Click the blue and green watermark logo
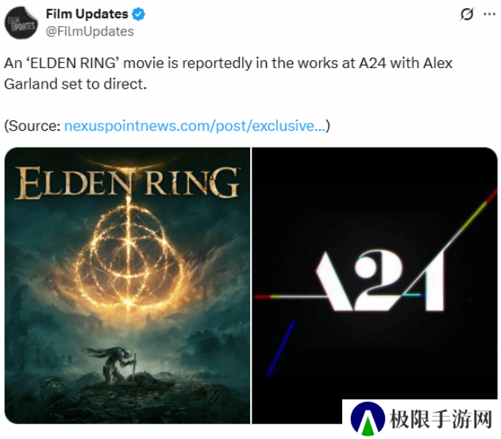 [x=368, y=418]
